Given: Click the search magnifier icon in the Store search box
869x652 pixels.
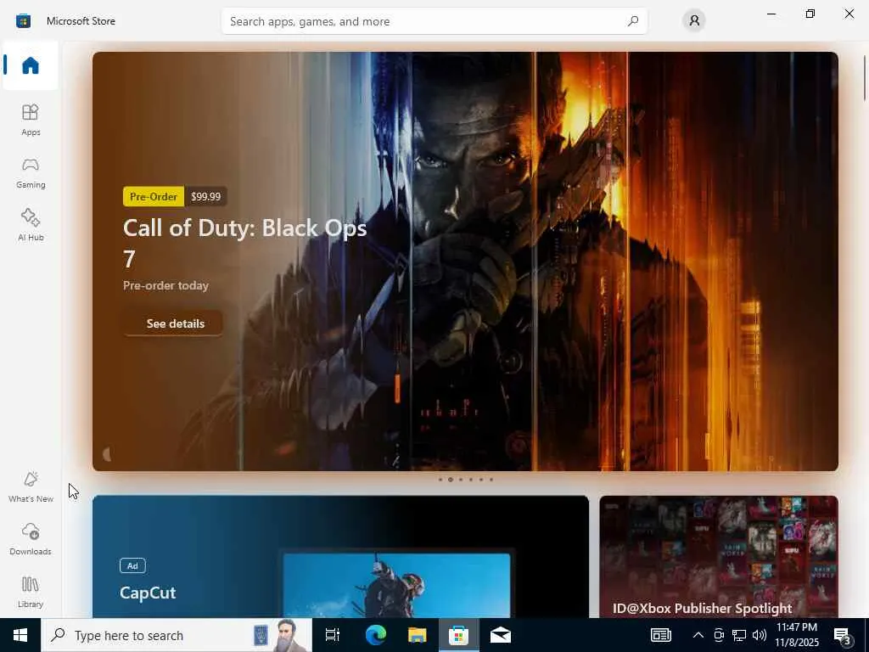Looking at the screenshot, I should pyautogui.click(x=632, y=21).
